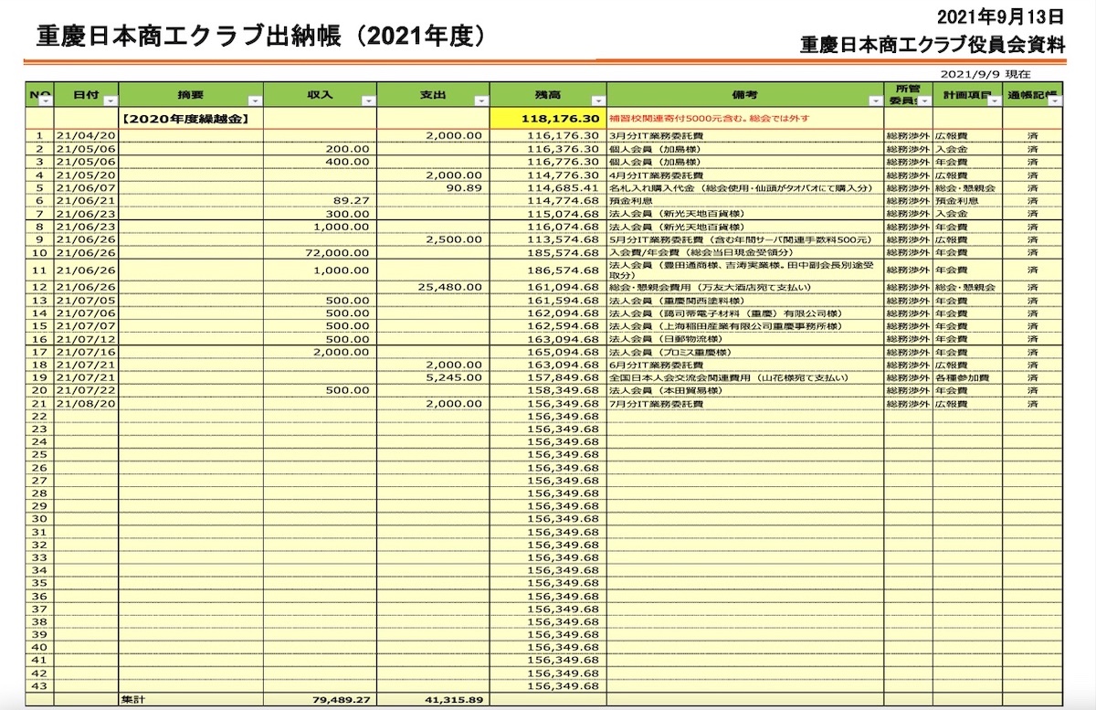1096x710 pixels.
Task: Select the 法人会員 (重慶関西塗料様) remark cell
Action: tap(744, 300)
